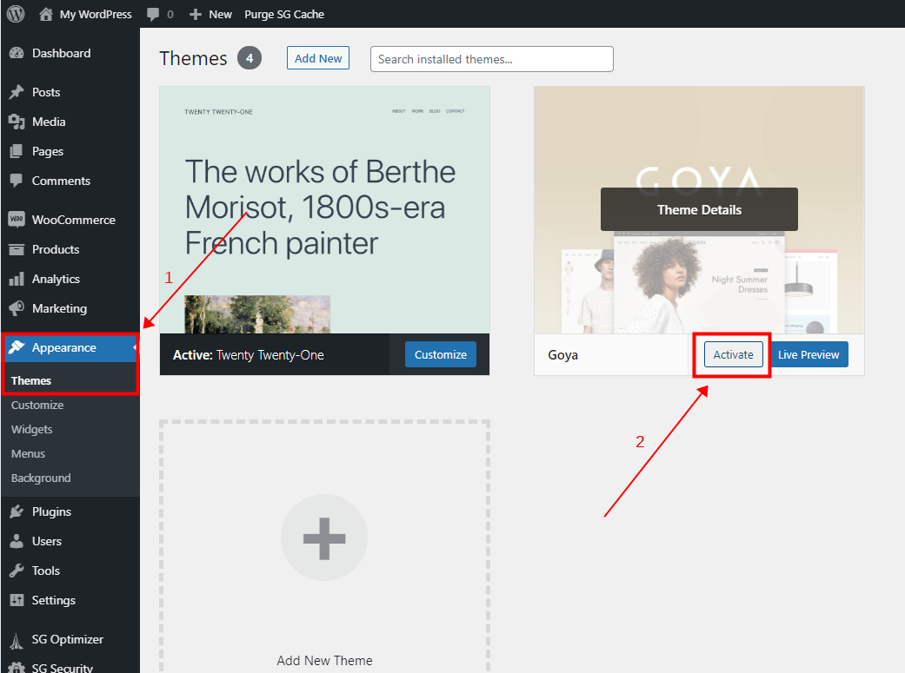Click the large plus icon for new theme

click(x=324, y=538)
